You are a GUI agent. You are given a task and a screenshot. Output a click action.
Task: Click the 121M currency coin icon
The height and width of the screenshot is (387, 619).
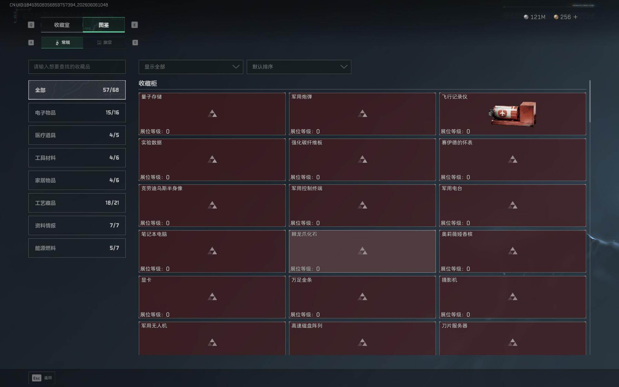tap(526, 17)
